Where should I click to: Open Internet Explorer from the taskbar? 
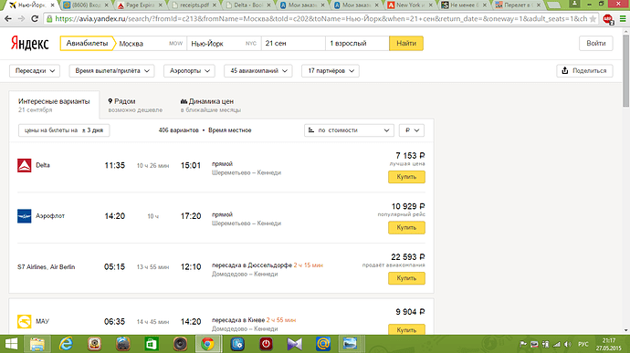coord(66,344)
